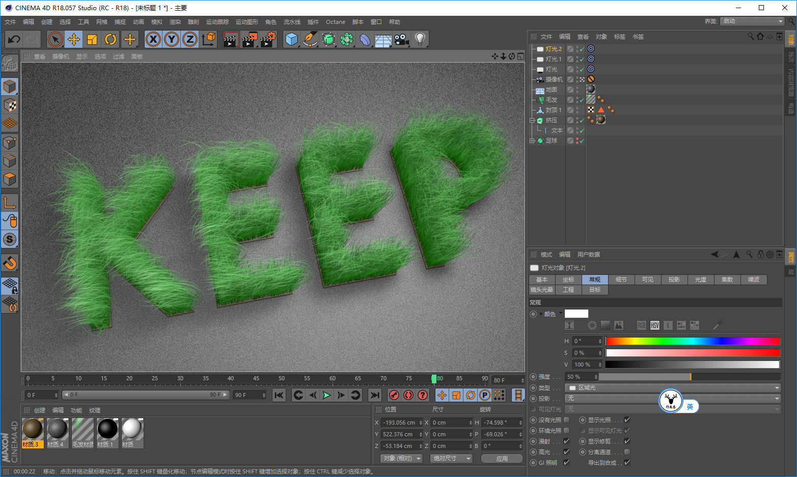Select the 材质.3 material thumbnail

click(x=33, y=433)
